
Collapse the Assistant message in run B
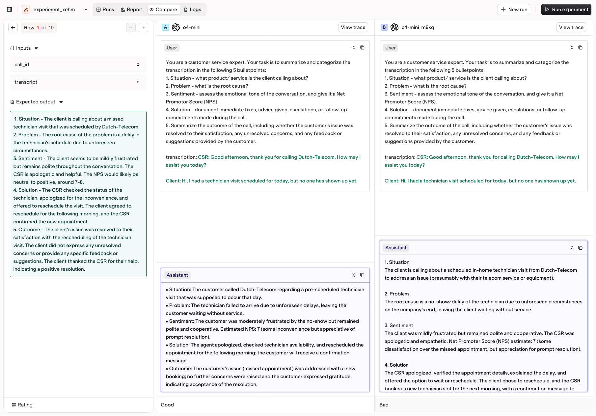coord(572,248)
